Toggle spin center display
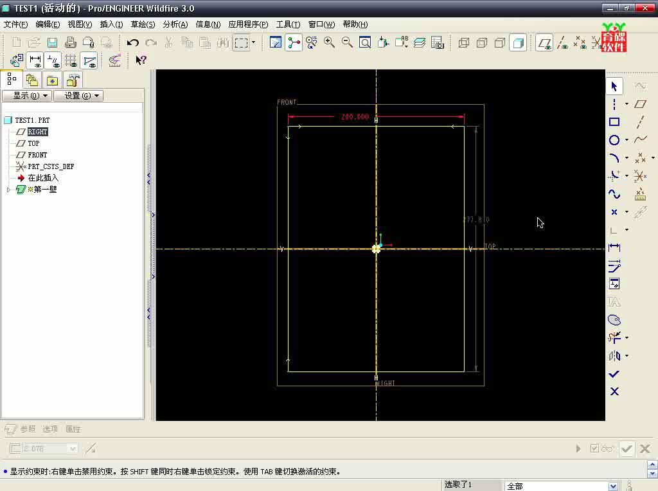 294,43
